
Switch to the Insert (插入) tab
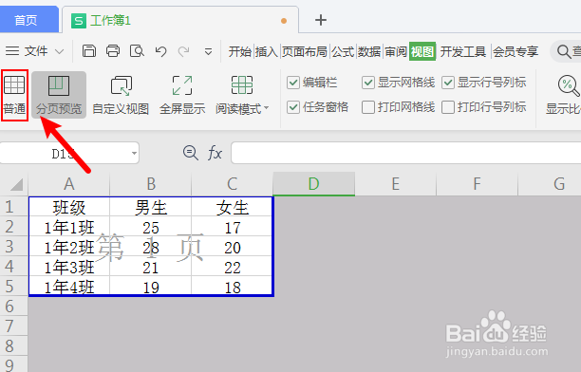[x=267, y=51]
